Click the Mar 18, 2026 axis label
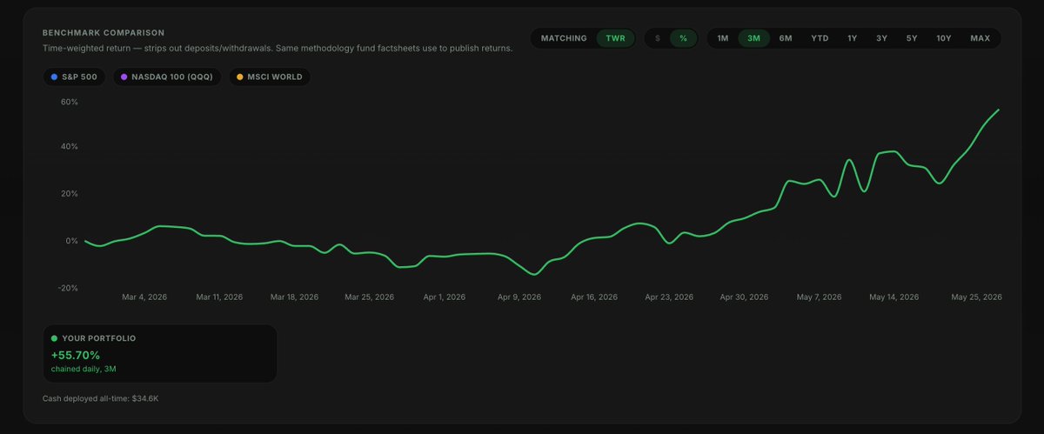This screenshot has height=434, width=1044. coord(295,297)
